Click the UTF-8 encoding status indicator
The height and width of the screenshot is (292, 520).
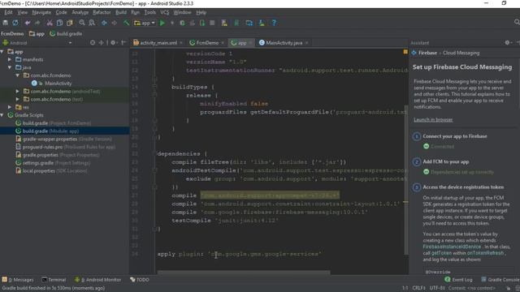[x=437, y=288]
